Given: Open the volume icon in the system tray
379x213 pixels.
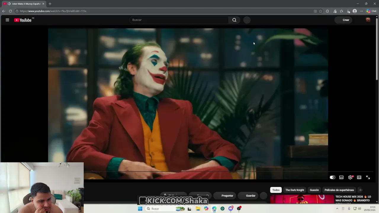Looking at the screenshot, I should 359,209.
